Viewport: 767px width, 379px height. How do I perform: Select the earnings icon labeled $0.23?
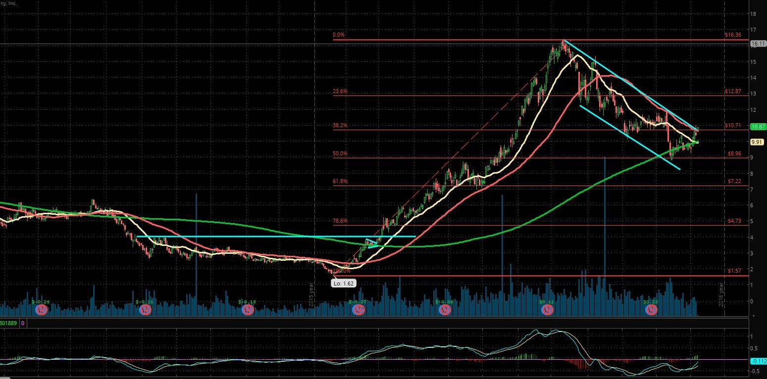tap(651, 310)
